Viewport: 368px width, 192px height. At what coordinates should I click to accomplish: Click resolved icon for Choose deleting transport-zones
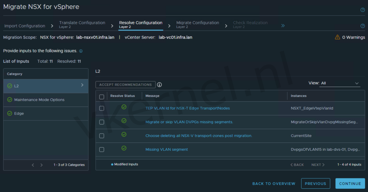[x=124, y=134]
